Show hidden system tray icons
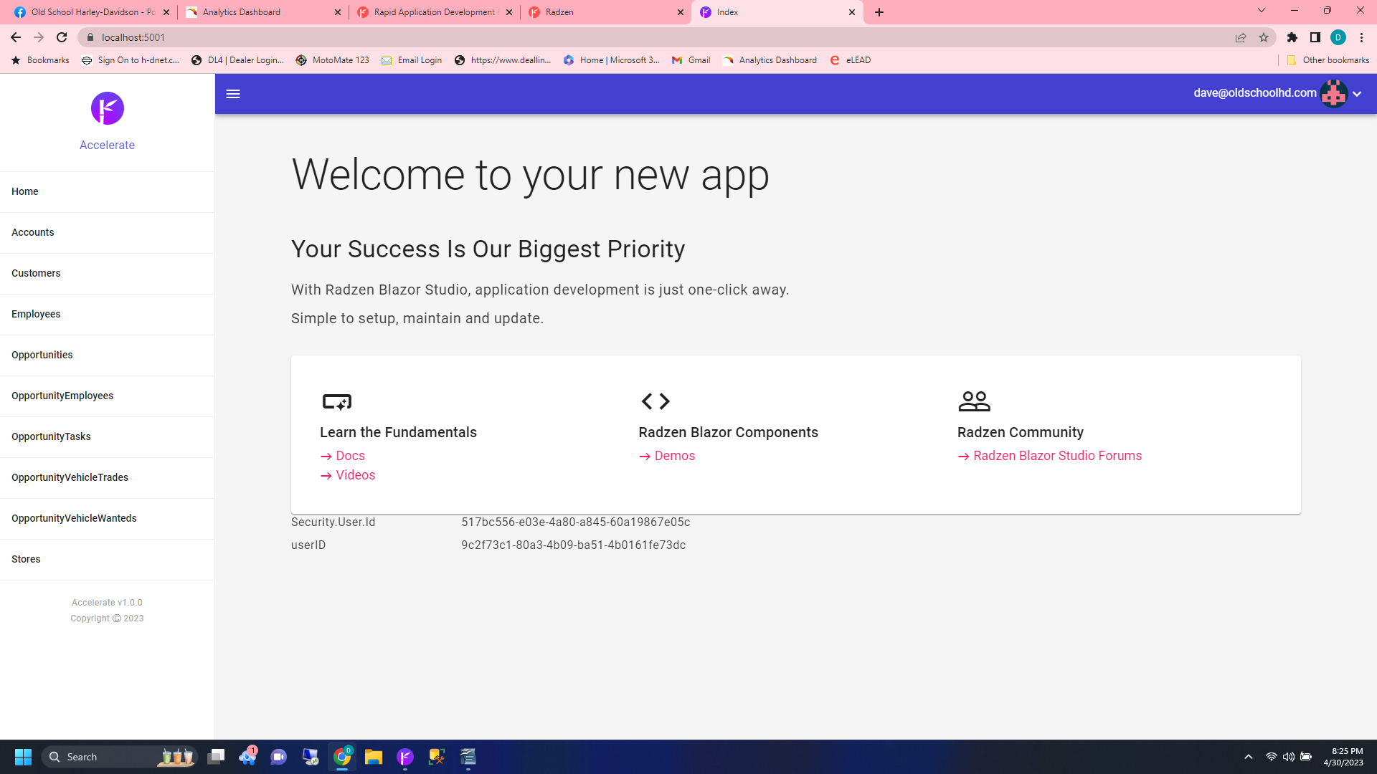 tap(1249, 757)
